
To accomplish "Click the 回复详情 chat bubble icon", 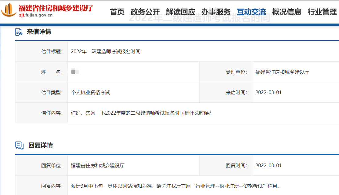I will click(x=20, y=145).
